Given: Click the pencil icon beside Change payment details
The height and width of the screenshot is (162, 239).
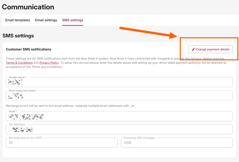Looking at the screenshot, I should [193, 49].
